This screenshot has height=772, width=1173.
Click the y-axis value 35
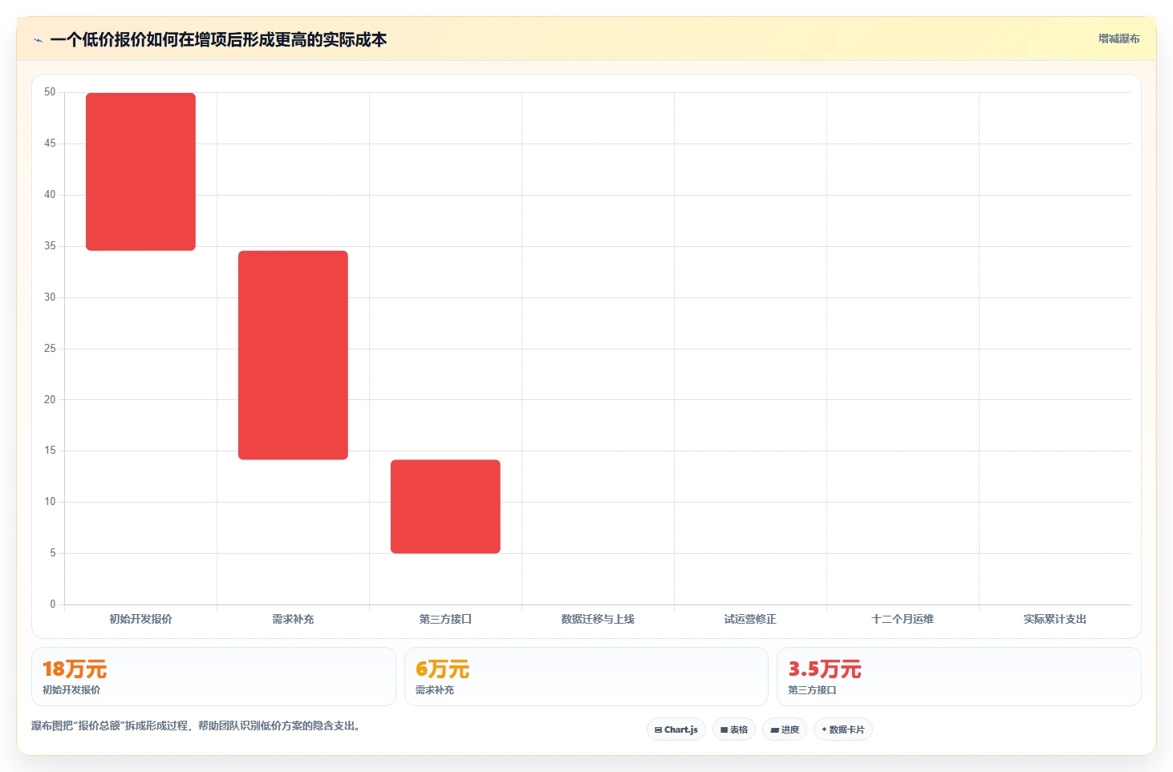[x=50, y=246]
